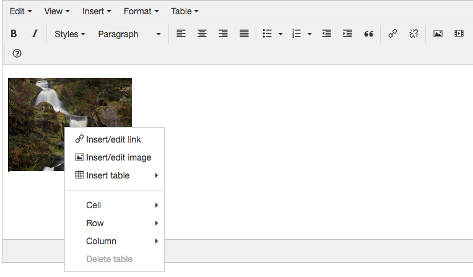
Task: Open the Styles dropdown
Action: pos(69,34)
